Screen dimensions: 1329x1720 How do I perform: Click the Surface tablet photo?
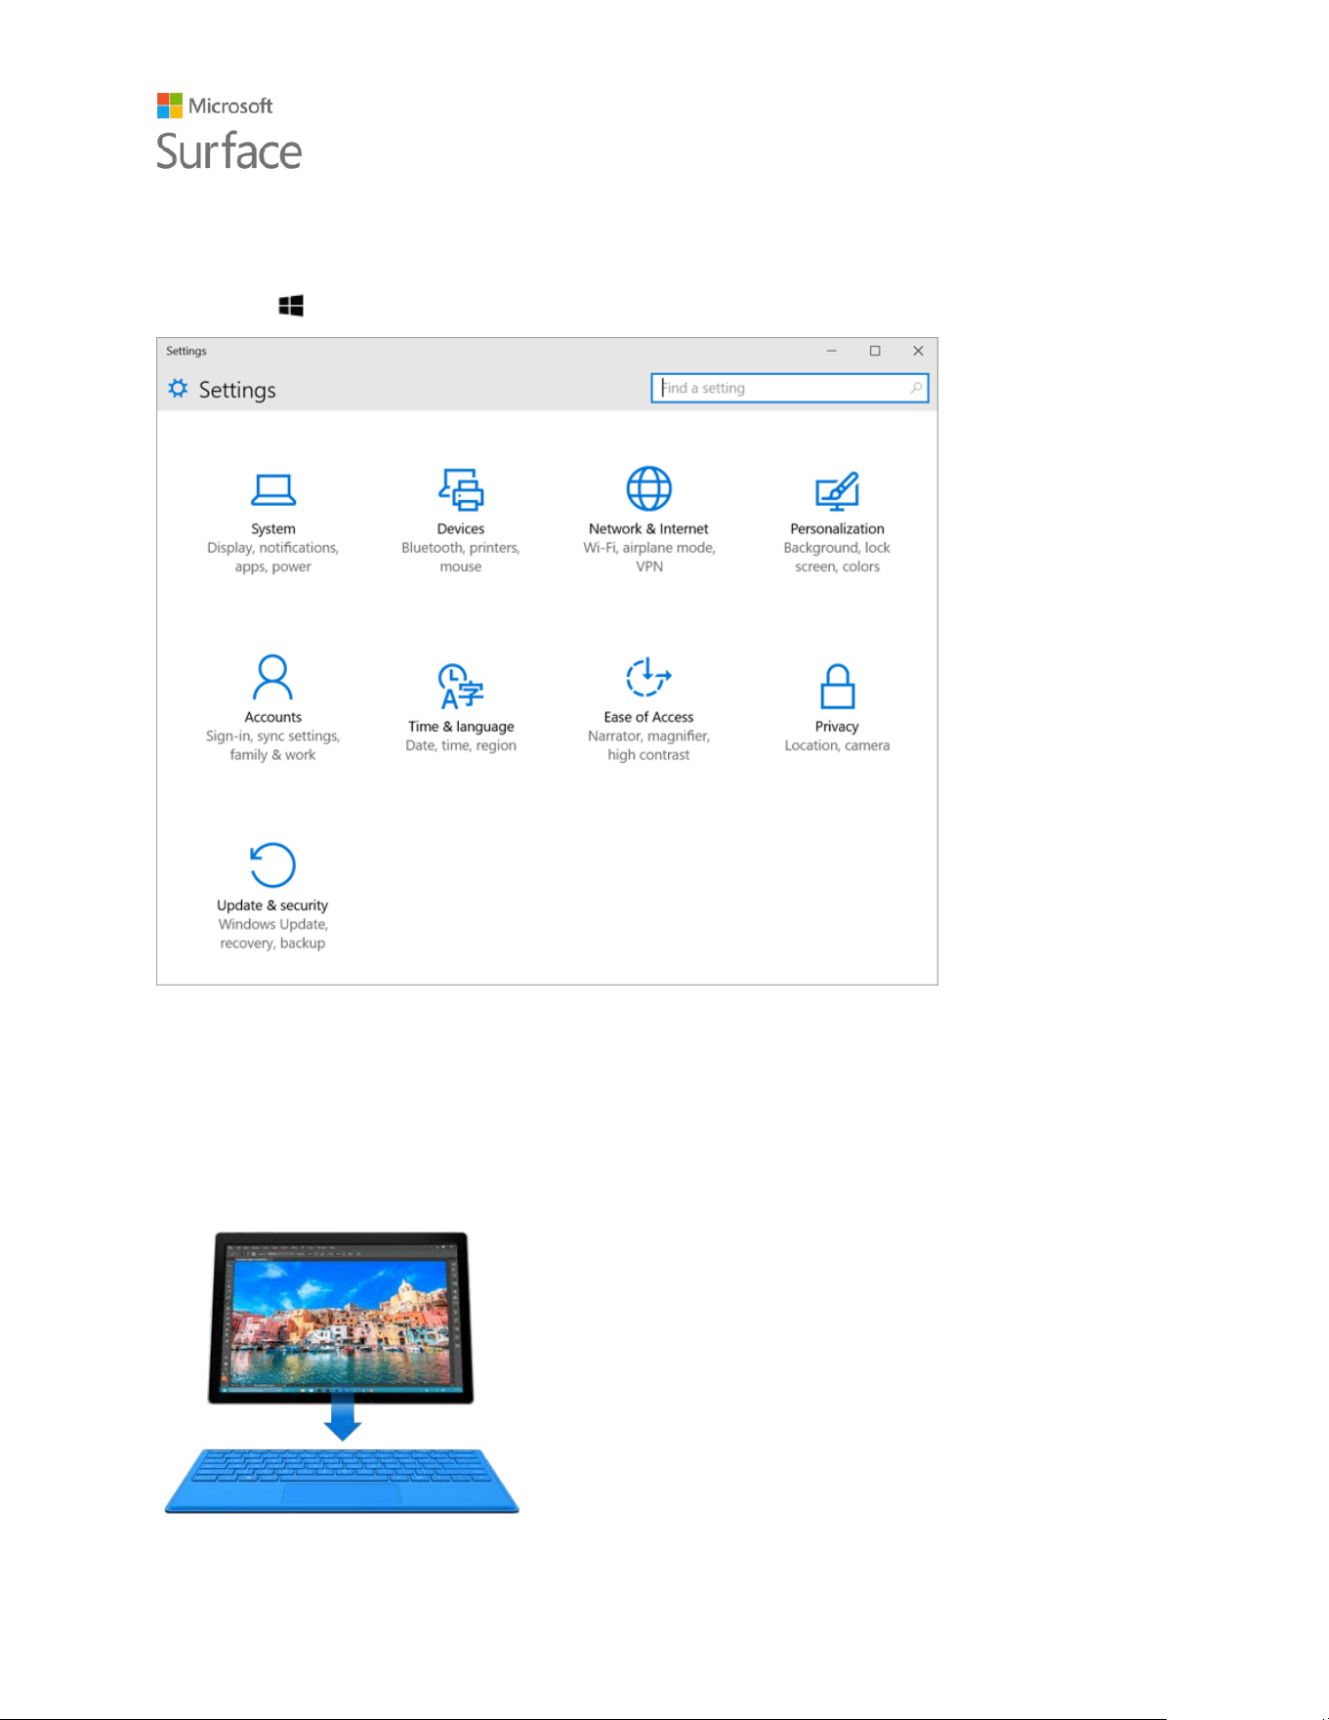click(x=341, y=1318)
